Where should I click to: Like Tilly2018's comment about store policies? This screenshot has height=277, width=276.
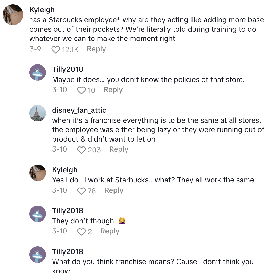[x=81, y=90]
